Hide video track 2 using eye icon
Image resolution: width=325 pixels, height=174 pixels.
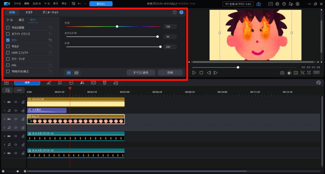16,119
